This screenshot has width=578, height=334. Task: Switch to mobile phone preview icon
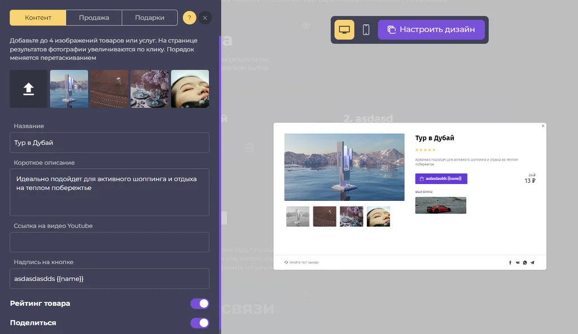(x=366, y=29)
